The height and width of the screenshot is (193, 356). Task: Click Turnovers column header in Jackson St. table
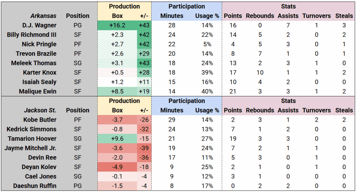click(x=316, y=110)
